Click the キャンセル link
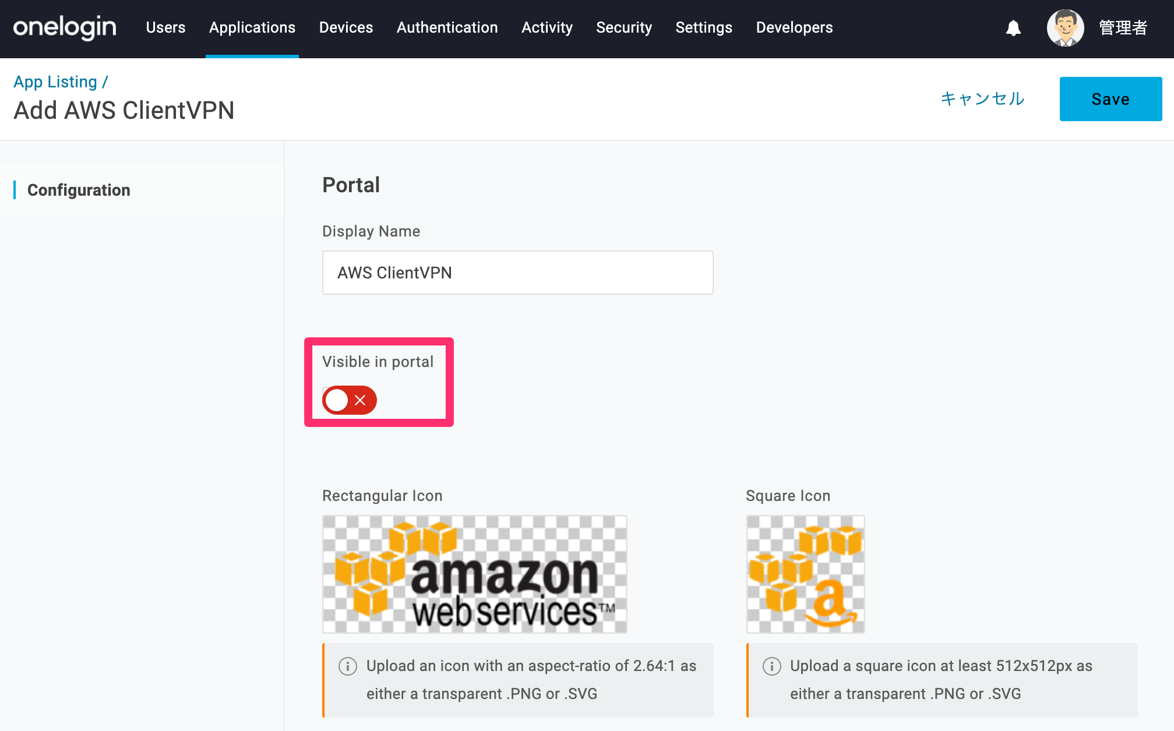The width and height of the screenshot is (1174, 731). (x=983, y=99)
